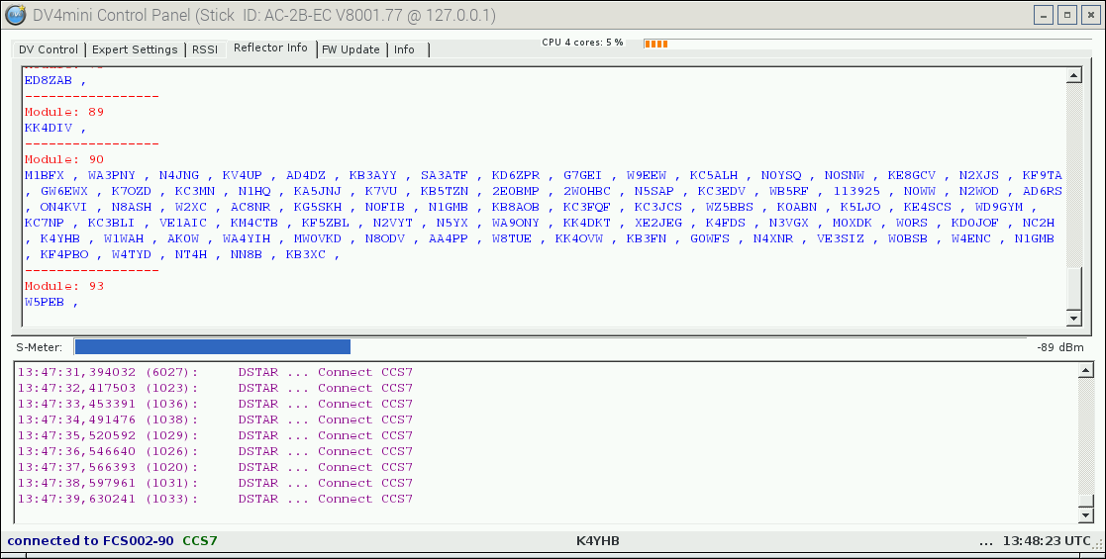The width and height of the screenshot is (1106, 559).
Task: Click reflector list scroll up arrow
Action: tap(1073, 76)
